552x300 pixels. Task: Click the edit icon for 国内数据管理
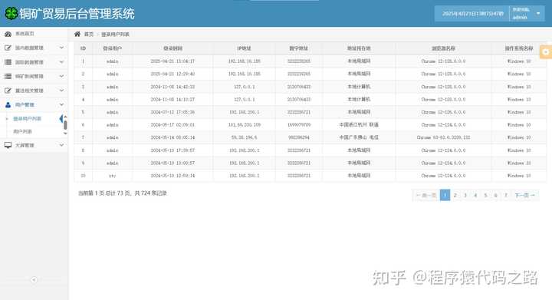(x=8, y=48)
